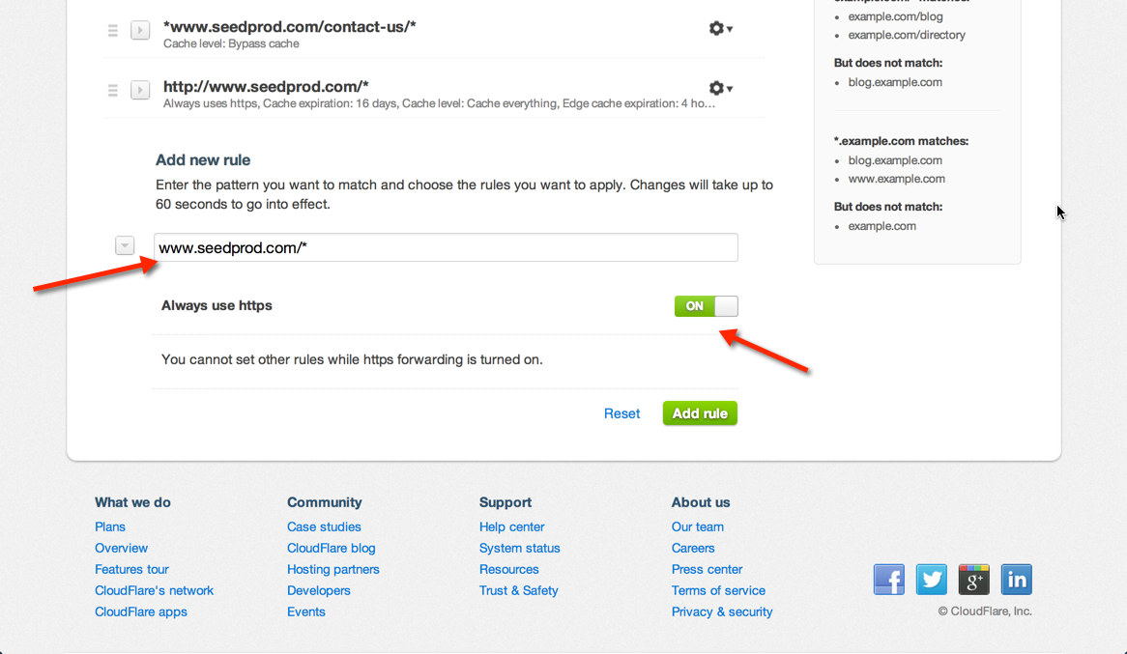This screenshot has height=654, width=1127.
Task: Open the LinkedIn social icon
Action: click(x=1016, y=580)
